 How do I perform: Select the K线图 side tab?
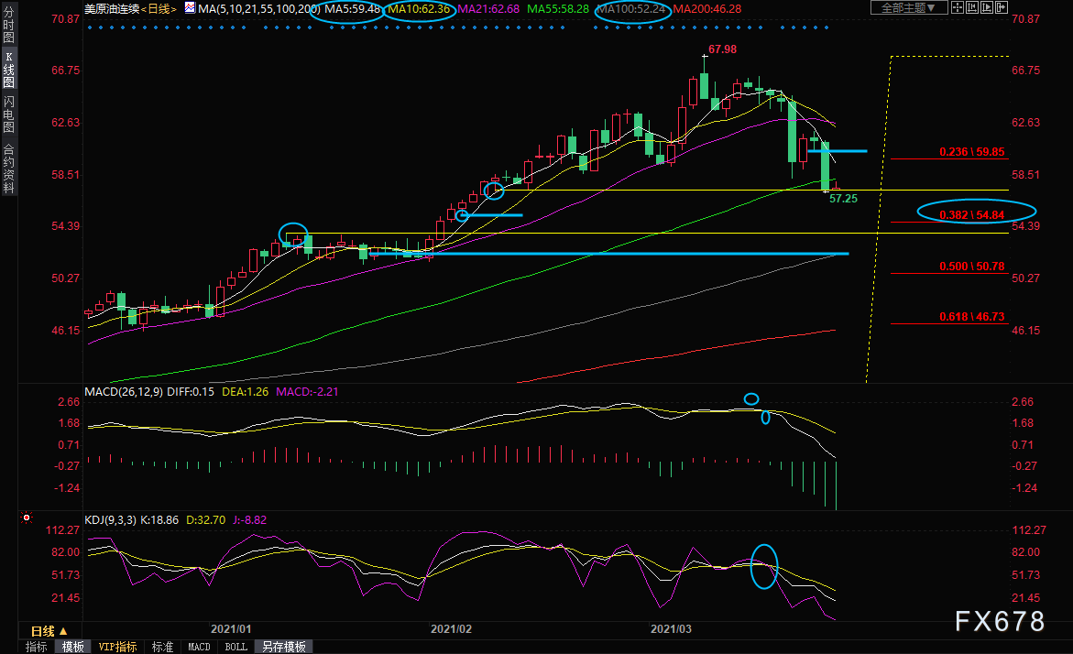click(x=8, y=71)
